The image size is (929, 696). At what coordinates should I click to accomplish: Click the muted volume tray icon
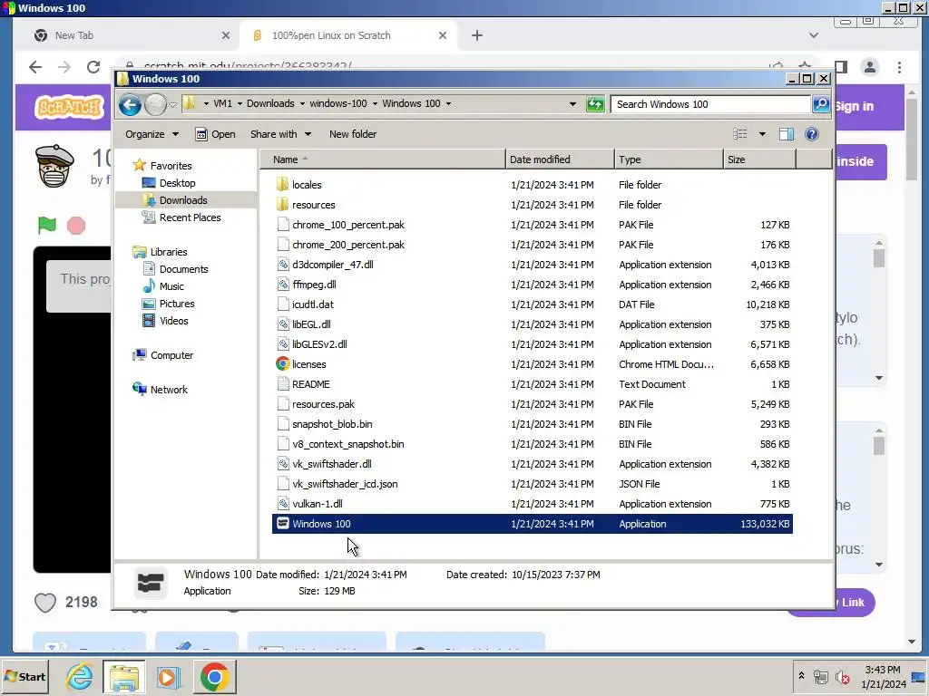click(x=843, y=677)
